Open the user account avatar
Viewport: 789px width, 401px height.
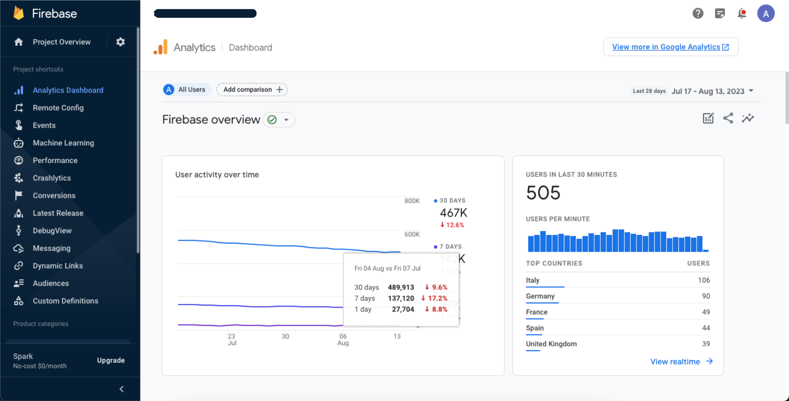[x=765, y=13]
